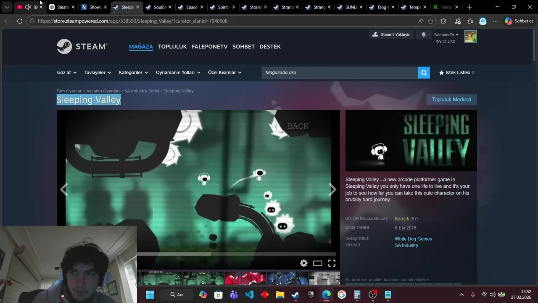Mute the YouTube tab speaker icon

coord(28,7)
